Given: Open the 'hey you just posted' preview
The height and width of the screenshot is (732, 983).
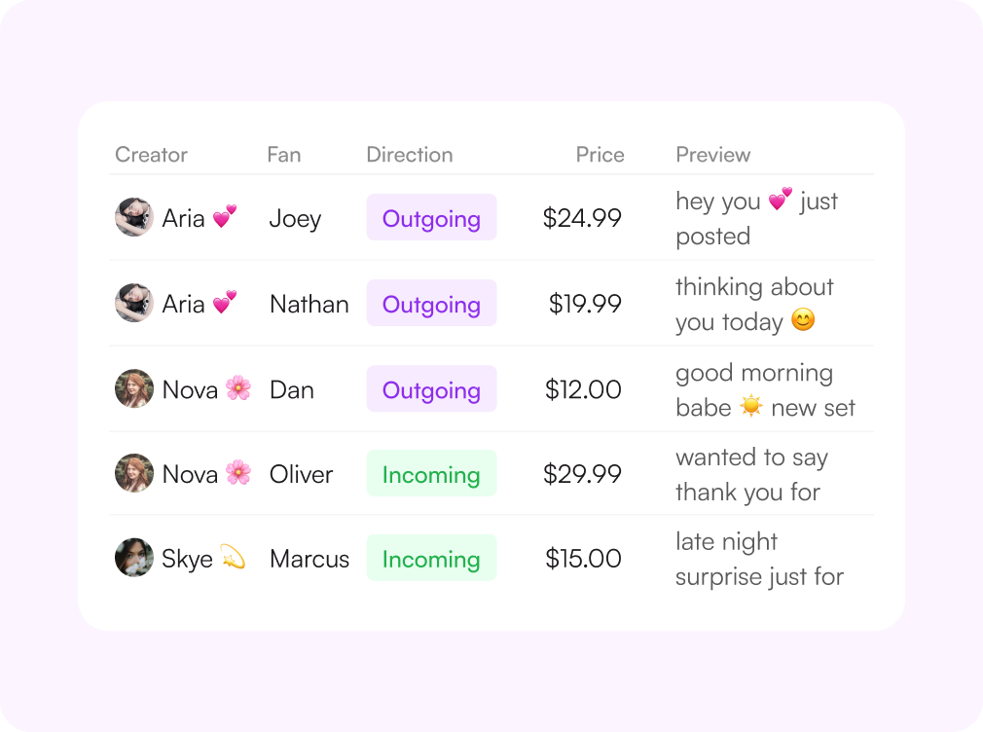Looking at the screenshot, I should [x=756, y=218].
